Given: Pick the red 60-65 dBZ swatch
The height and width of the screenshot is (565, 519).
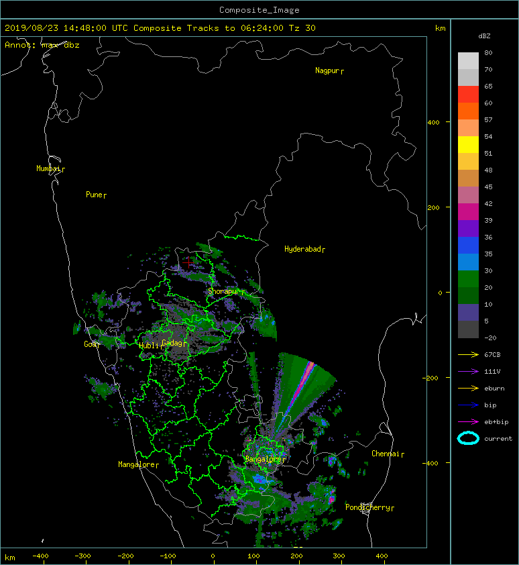Looking at the screenshot, I should 468,95.
